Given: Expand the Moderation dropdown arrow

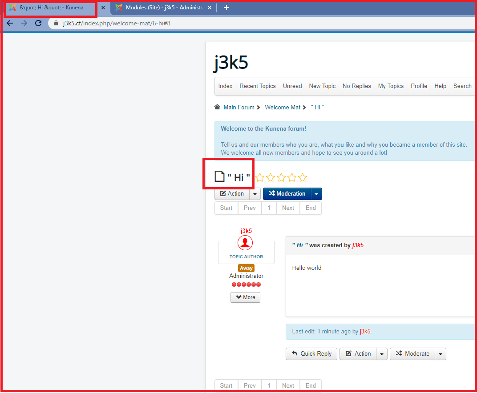Looking at the screenshot, I should (x=316, y=194).
